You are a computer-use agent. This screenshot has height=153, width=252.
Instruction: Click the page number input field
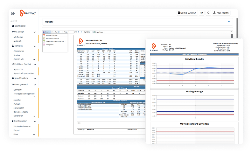tap(71, 32)
